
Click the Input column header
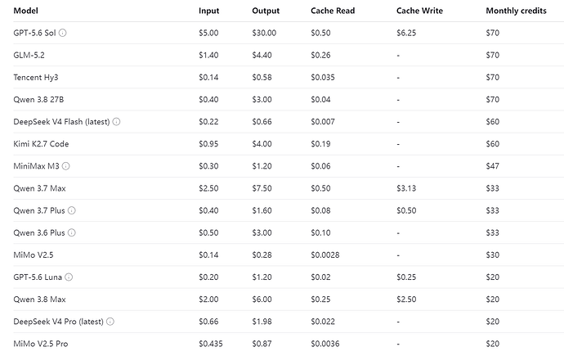click(209, 11)
